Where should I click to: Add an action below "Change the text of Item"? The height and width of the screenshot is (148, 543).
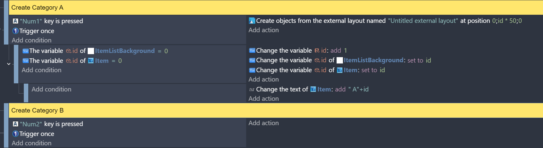(264, 99)
